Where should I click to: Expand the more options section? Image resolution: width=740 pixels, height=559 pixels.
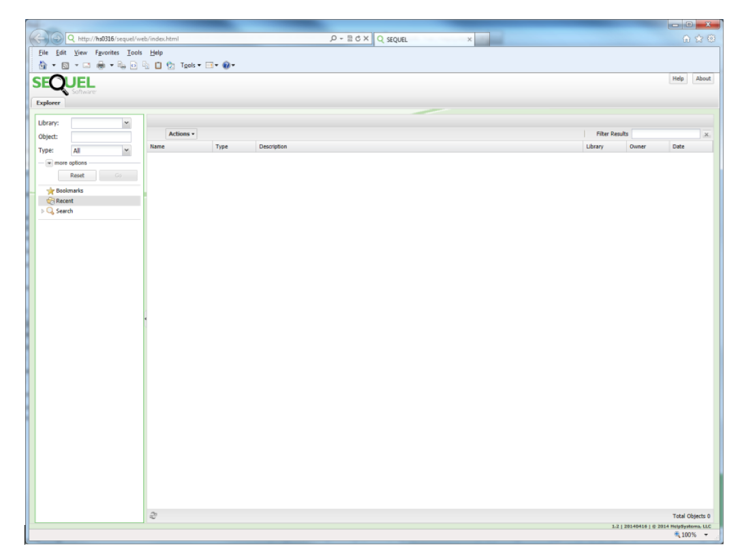pyautogui.click(x=50, y=163)
